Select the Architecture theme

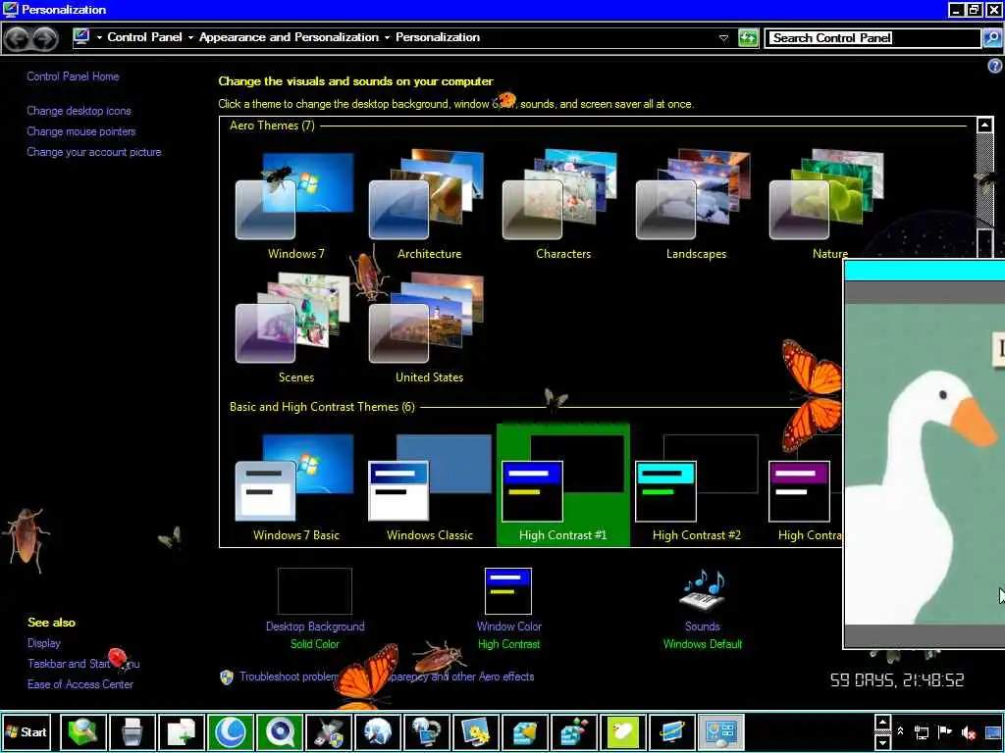tap(428, 204)
